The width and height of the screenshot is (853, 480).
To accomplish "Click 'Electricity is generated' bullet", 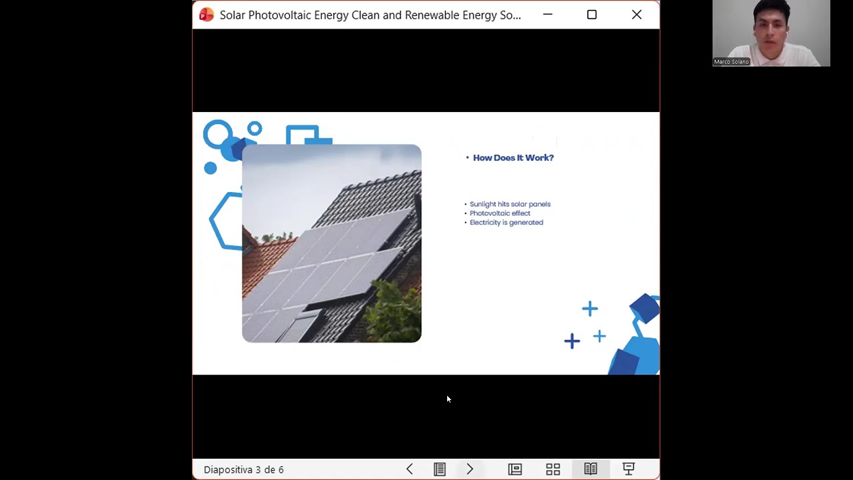I will point(506,223).
